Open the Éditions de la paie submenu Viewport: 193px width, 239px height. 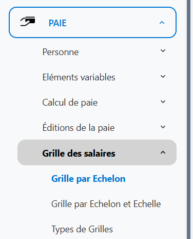click(x=79, y=127)
